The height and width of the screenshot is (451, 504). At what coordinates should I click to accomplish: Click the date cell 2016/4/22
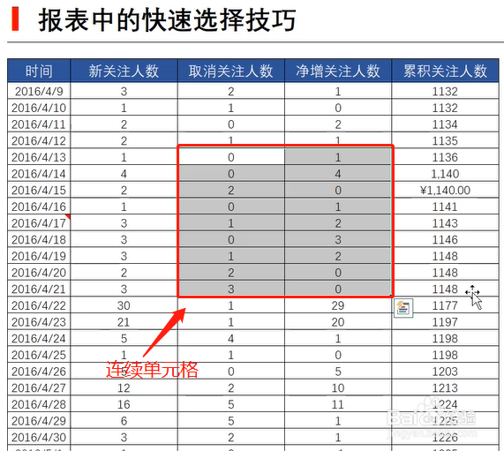pos(39,305)
